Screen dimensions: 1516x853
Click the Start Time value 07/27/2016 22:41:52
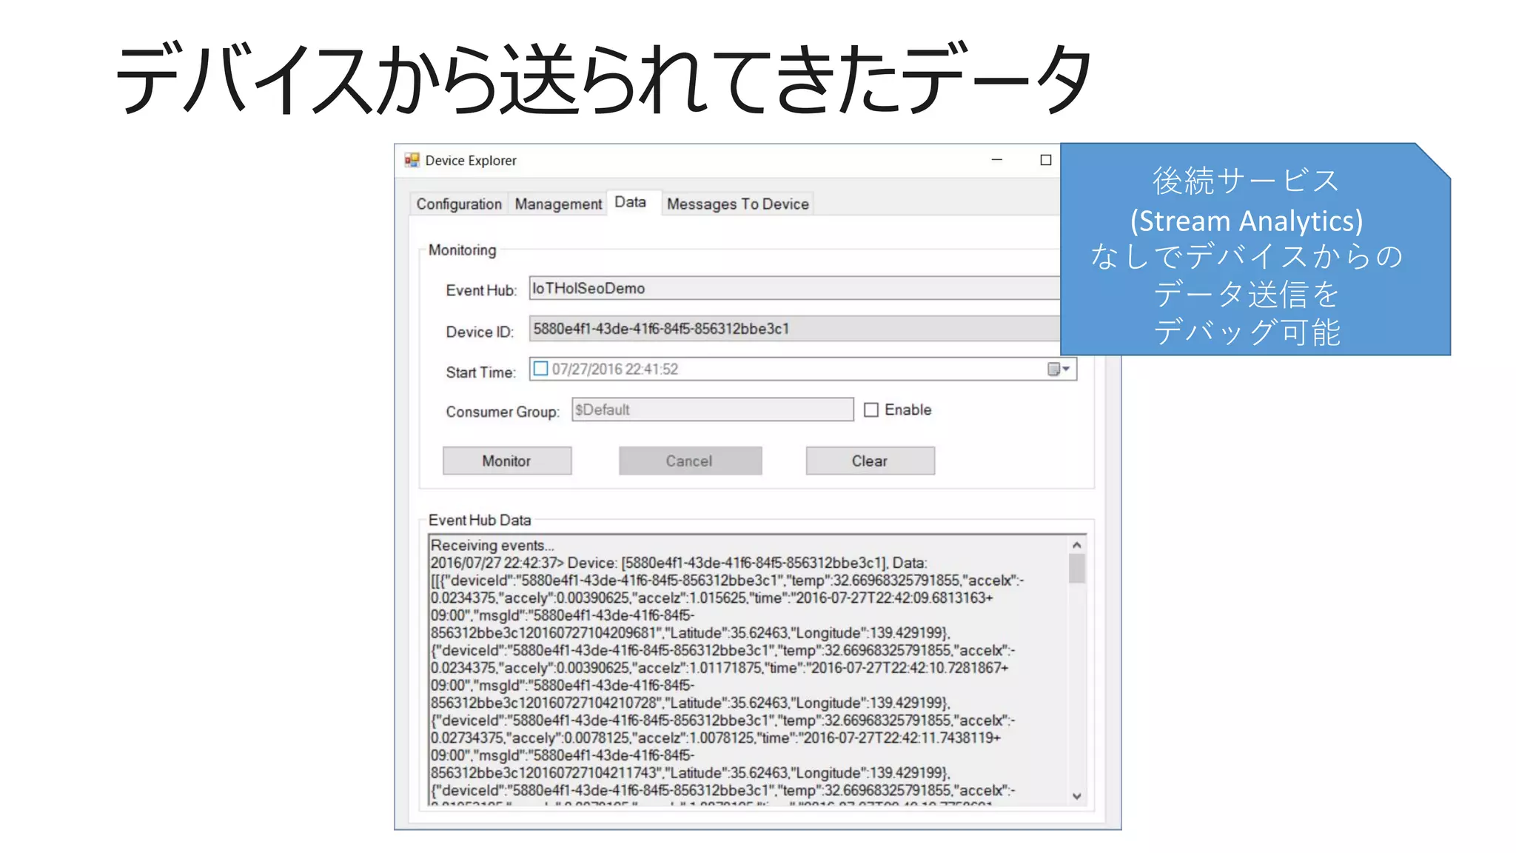[x=615, y=369]
